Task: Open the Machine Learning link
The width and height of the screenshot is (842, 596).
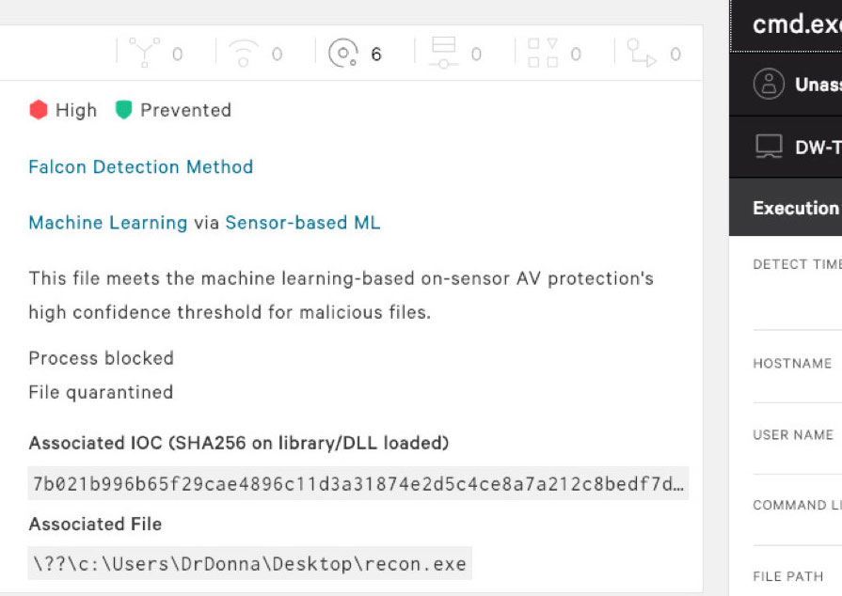Action: (108, 223)
